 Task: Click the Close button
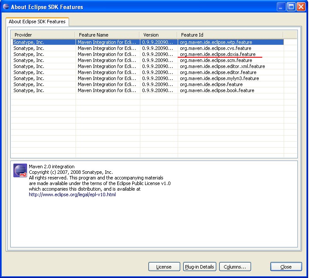click(x=286, y=267)
